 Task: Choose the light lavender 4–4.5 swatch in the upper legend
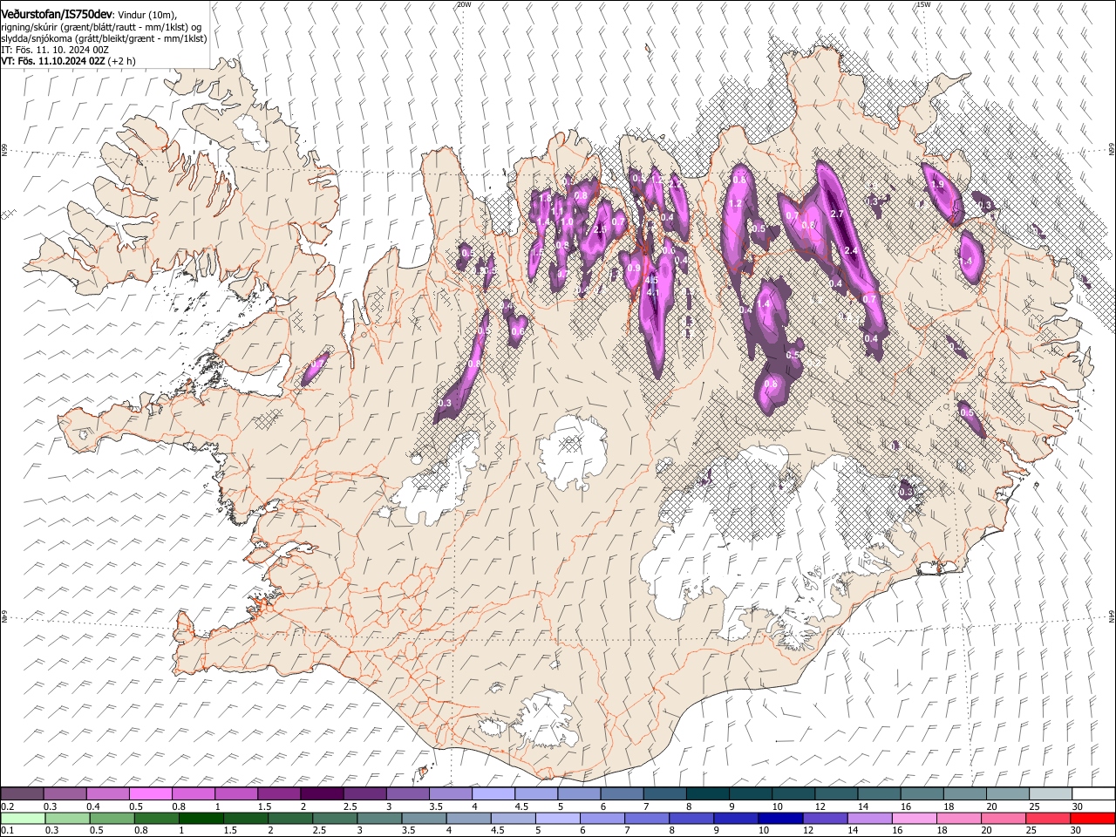[493, 793]
